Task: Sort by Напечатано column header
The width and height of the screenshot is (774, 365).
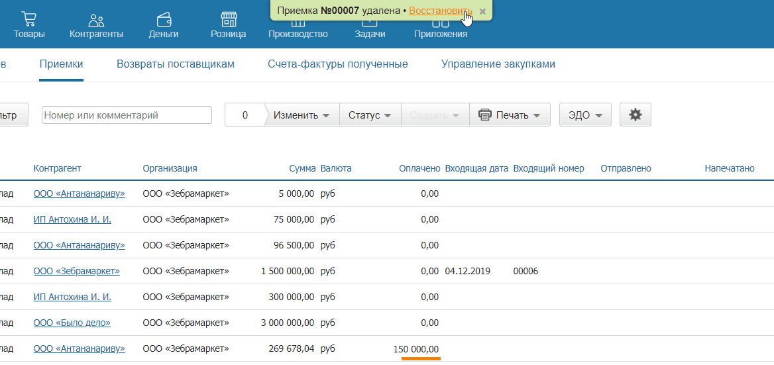Action: tap(730, 169)
